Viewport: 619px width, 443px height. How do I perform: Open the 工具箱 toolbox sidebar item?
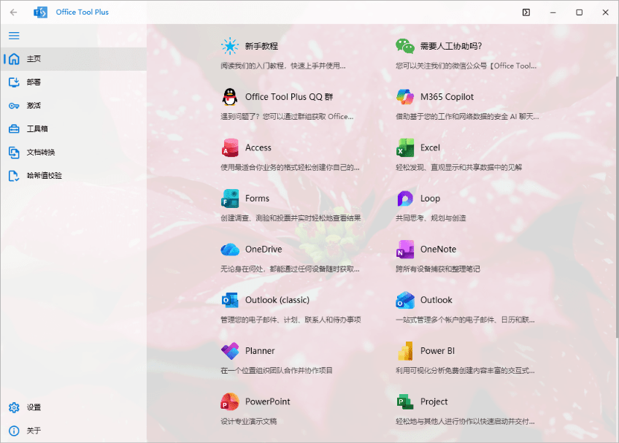click(36, 128)
